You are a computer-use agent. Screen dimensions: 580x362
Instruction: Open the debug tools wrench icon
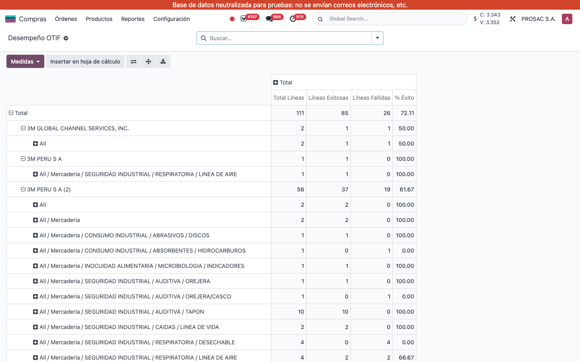513,19
